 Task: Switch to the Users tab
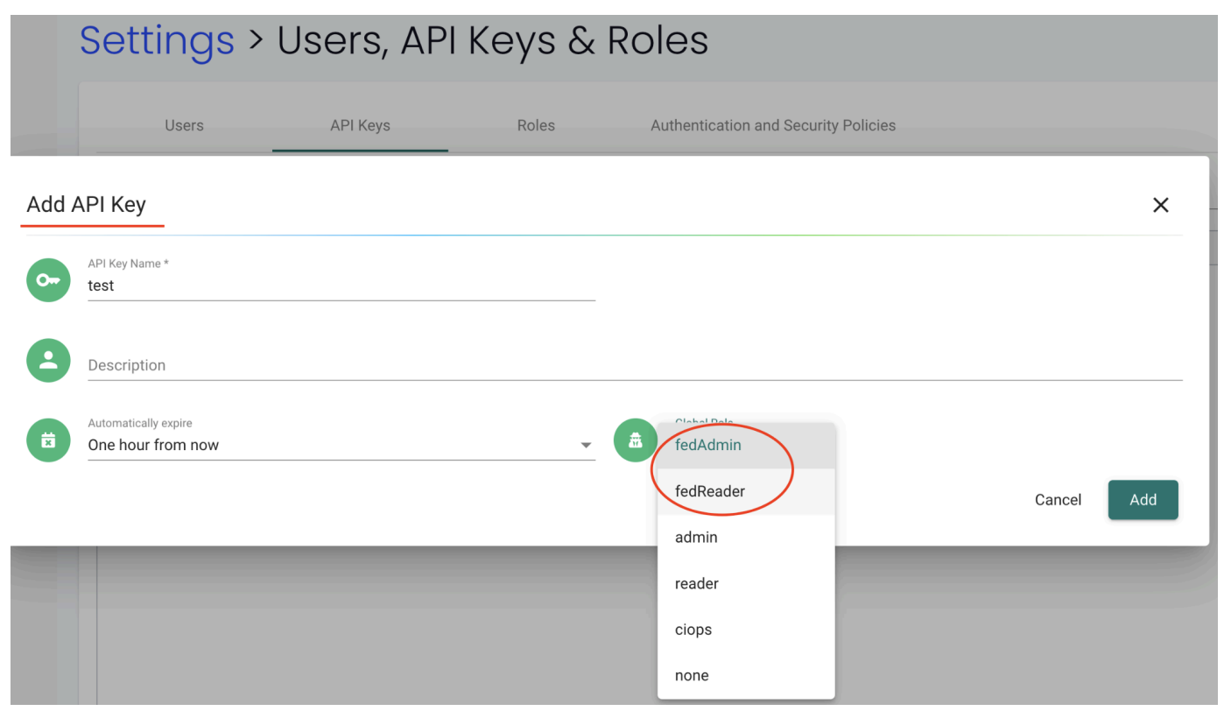click(184, 125)
